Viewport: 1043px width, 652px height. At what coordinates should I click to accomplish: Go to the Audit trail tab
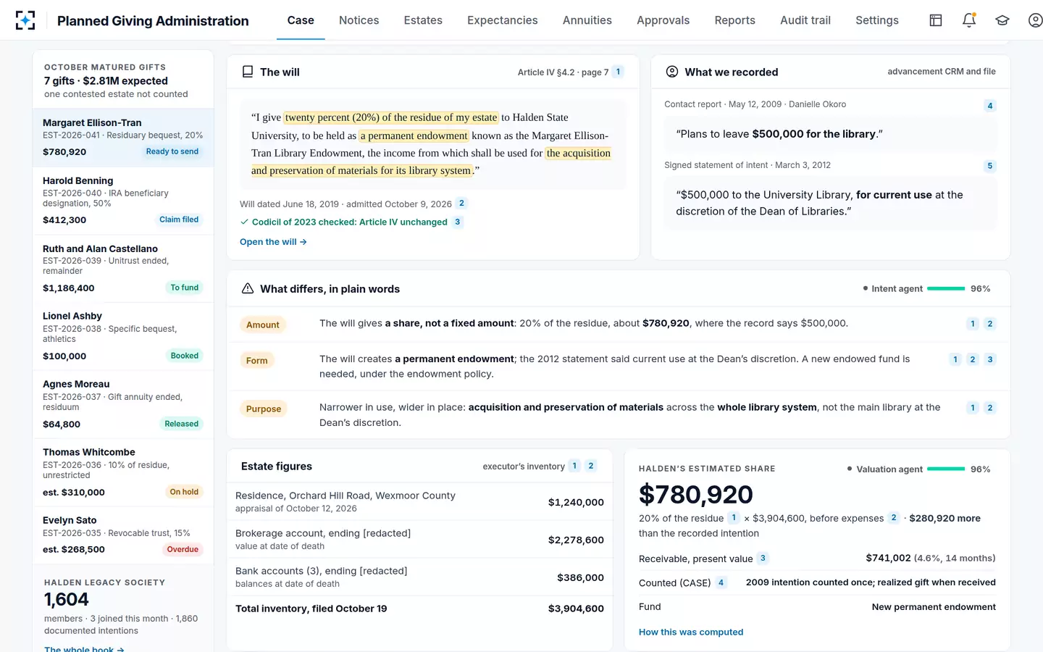805,20
